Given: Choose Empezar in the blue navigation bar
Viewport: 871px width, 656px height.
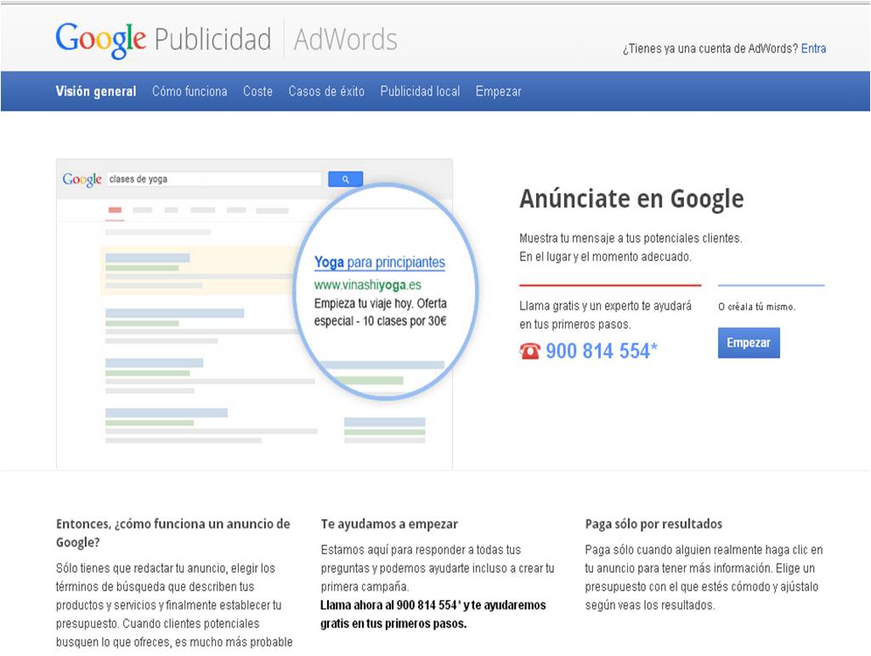Looking at the screenshot, I should click(x=498, y=92).
